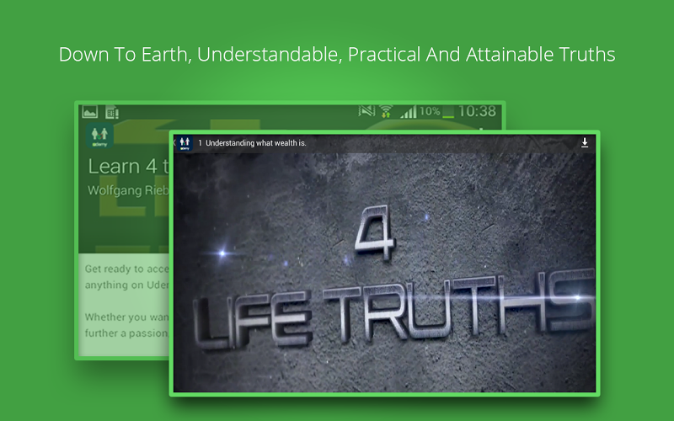
Task: Tap the Udemy app icon in video header
Action: 185,143
